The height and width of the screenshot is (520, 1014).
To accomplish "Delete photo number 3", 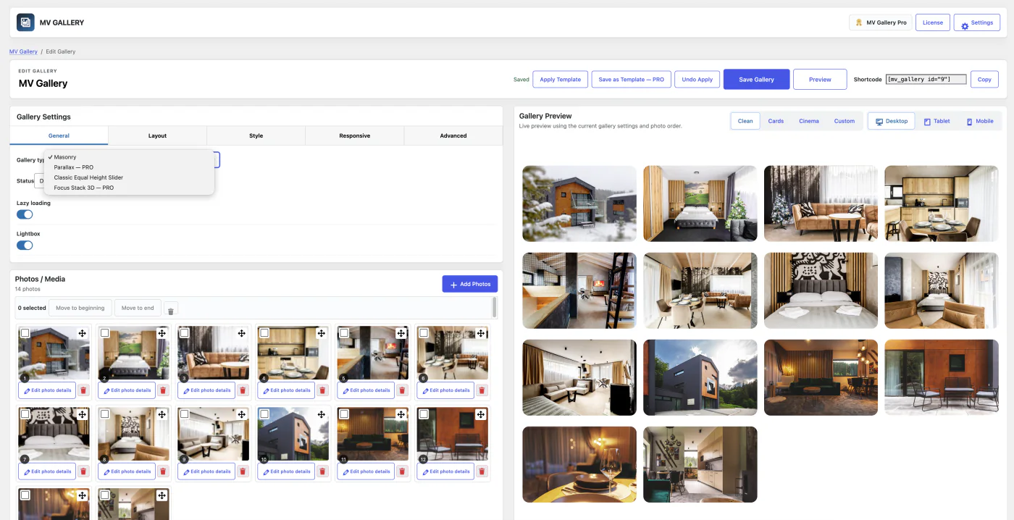I will pyautogui.click(x=243, y=390).
